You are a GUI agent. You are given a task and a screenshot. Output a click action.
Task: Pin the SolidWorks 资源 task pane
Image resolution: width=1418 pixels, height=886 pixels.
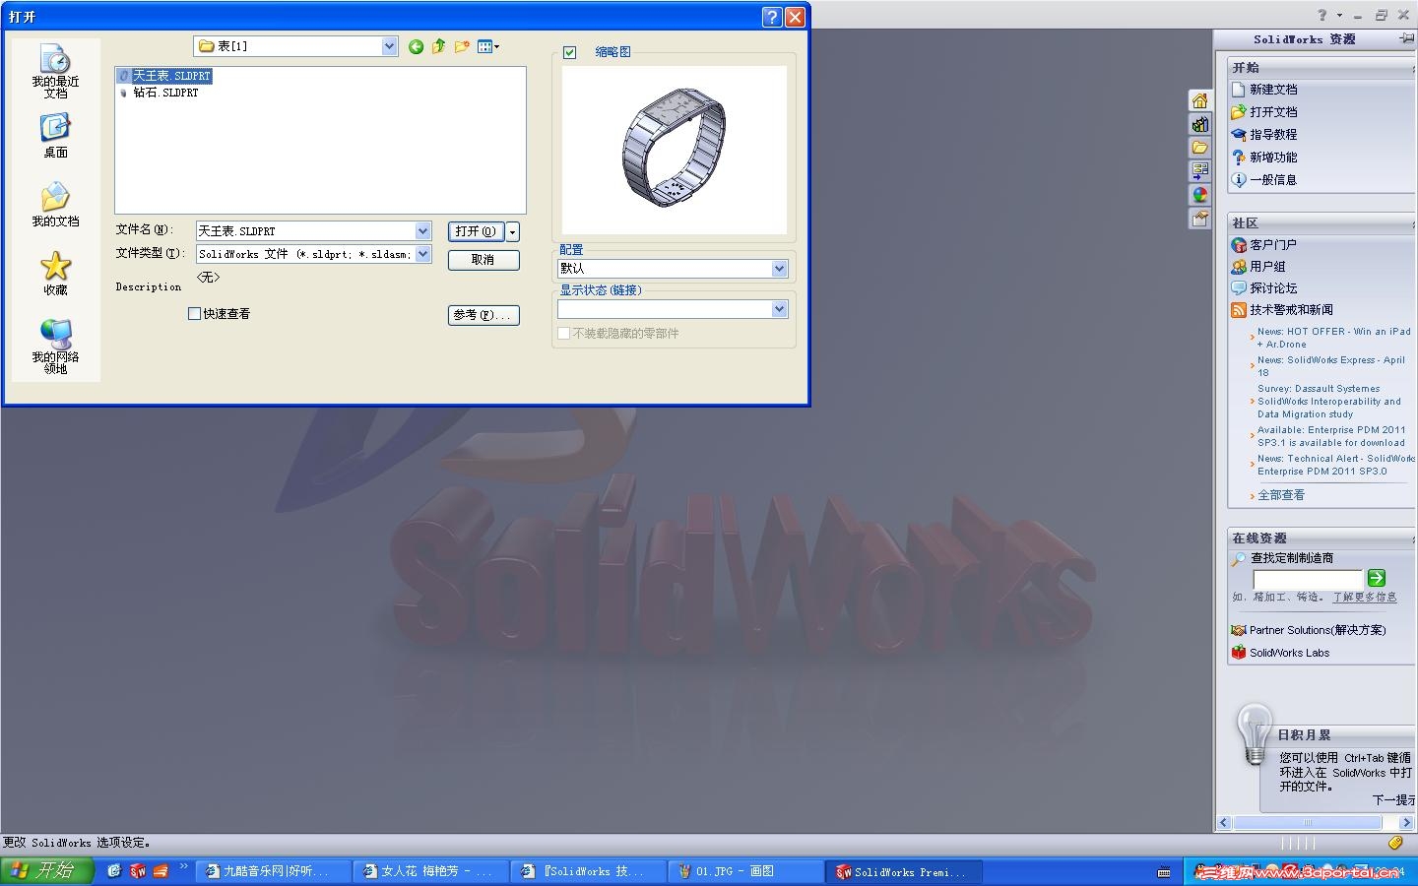pos(1406,39)
